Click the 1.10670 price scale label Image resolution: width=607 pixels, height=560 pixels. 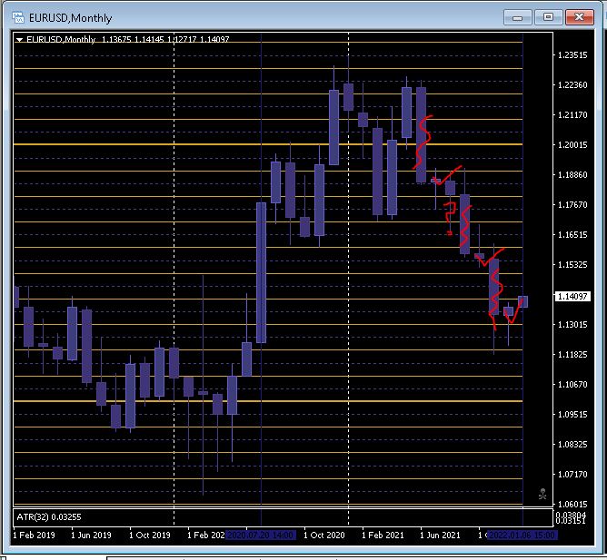572,385
